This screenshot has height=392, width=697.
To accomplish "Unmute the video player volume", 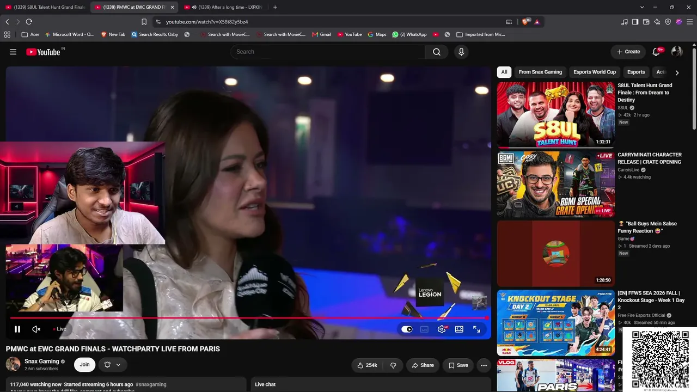I will [36, 329].
